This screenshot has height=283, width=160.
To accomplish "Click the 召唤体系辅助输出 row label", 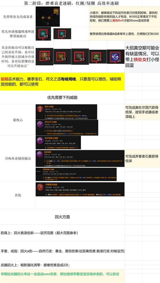I will 18,158.
